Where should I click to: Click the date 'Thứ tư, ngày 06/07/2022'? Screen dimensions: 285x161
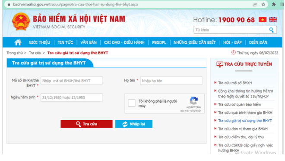click(x=257, y=53)
